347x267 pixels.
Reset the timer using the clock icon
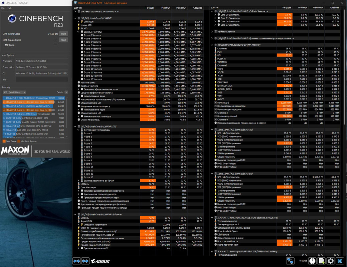coord(312,261)
